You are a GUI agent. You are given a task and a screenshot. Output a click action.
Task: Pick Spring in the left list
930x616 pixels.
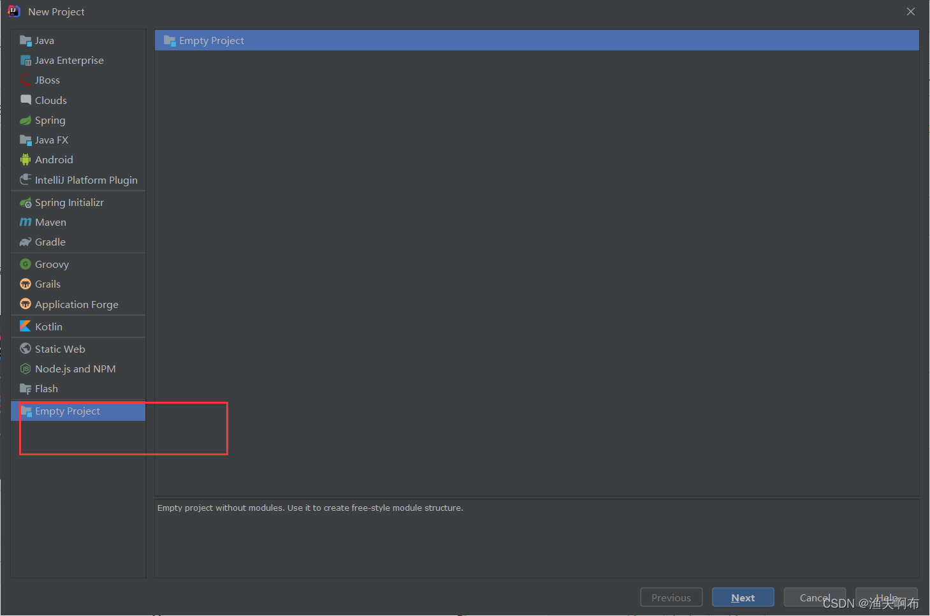[78, 121]
